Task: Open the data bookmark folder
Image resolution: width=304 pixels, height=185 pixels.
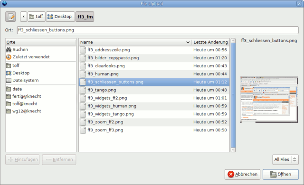Action: [x=41, y=89]
